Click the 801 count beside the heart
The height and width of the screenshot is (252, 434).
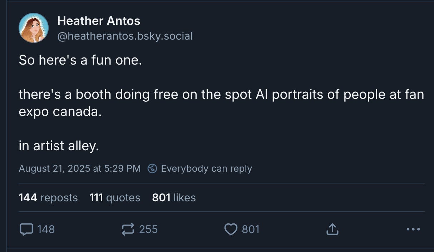[x=251, y=229]
